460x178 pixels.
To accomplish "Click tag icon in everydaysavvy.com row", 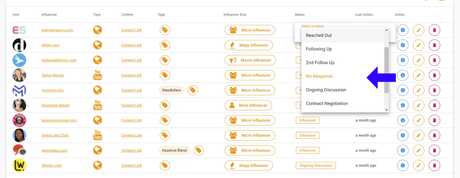I will [165, 30].
